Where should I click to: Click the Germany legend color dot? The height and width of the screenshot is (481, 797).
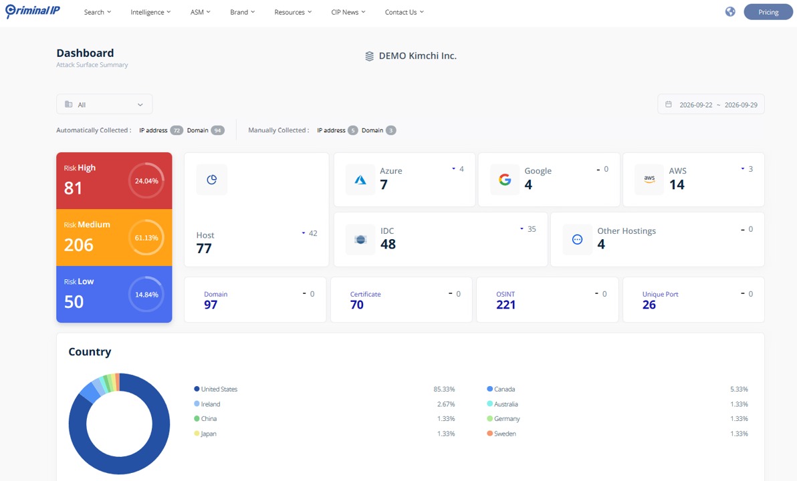tap(489, 418)
